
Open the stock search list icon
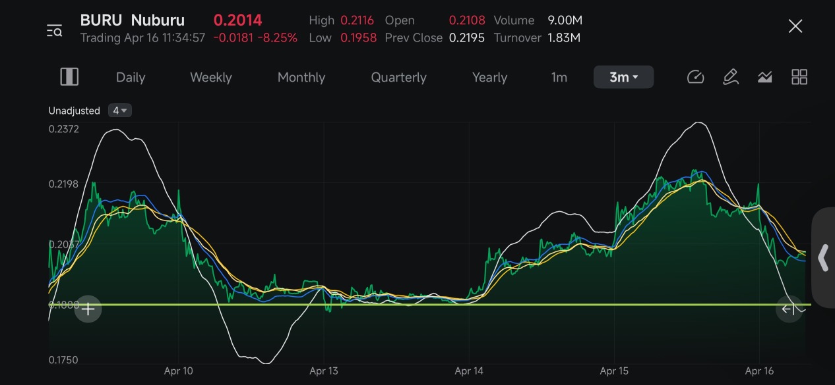[54, 30]
